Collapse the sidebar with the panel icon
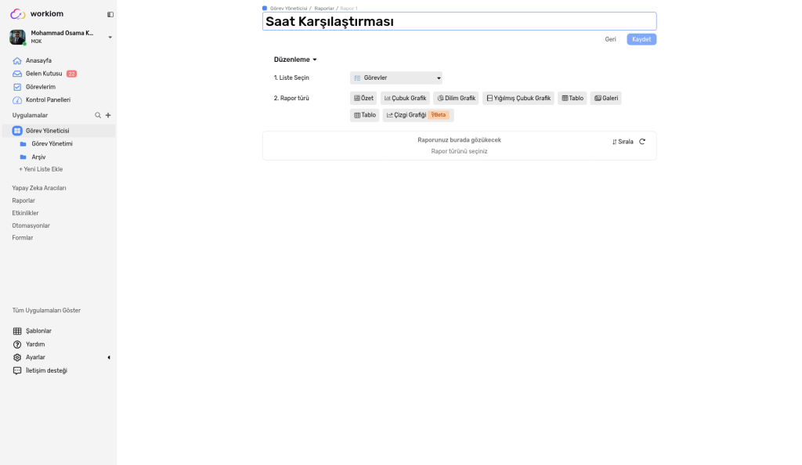The image size is (802, 465). 110,14
